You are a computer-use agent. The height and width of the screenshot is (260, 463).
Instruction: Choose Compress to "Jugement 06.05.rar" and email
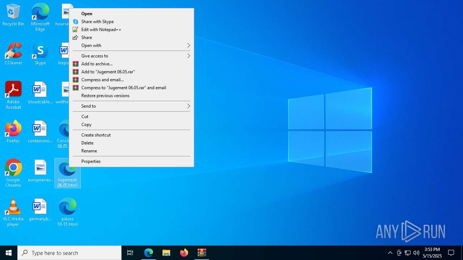(131, 88)
